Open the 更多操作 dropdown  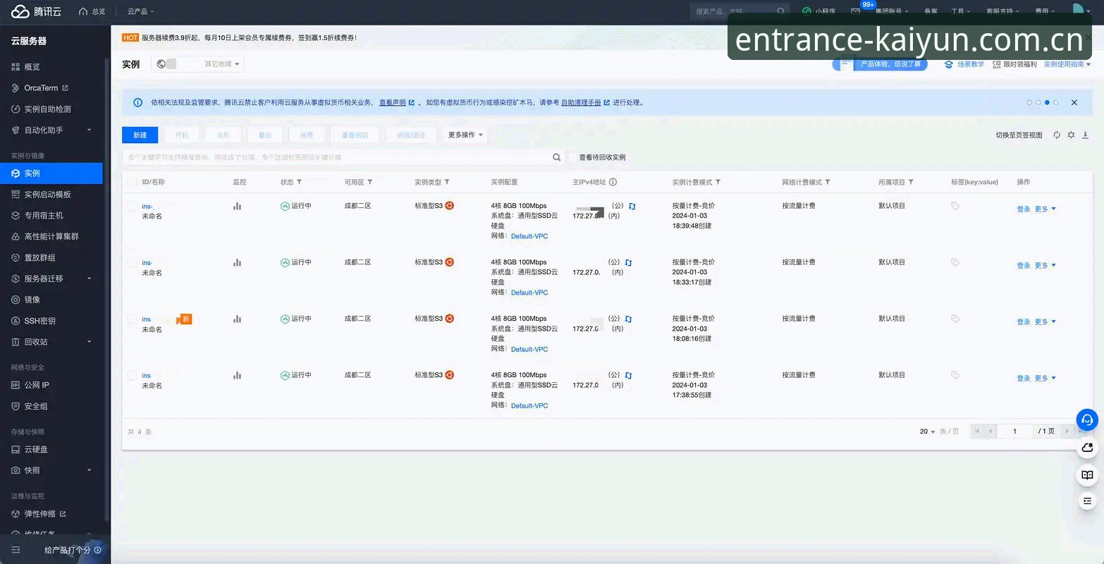(465, 135)
